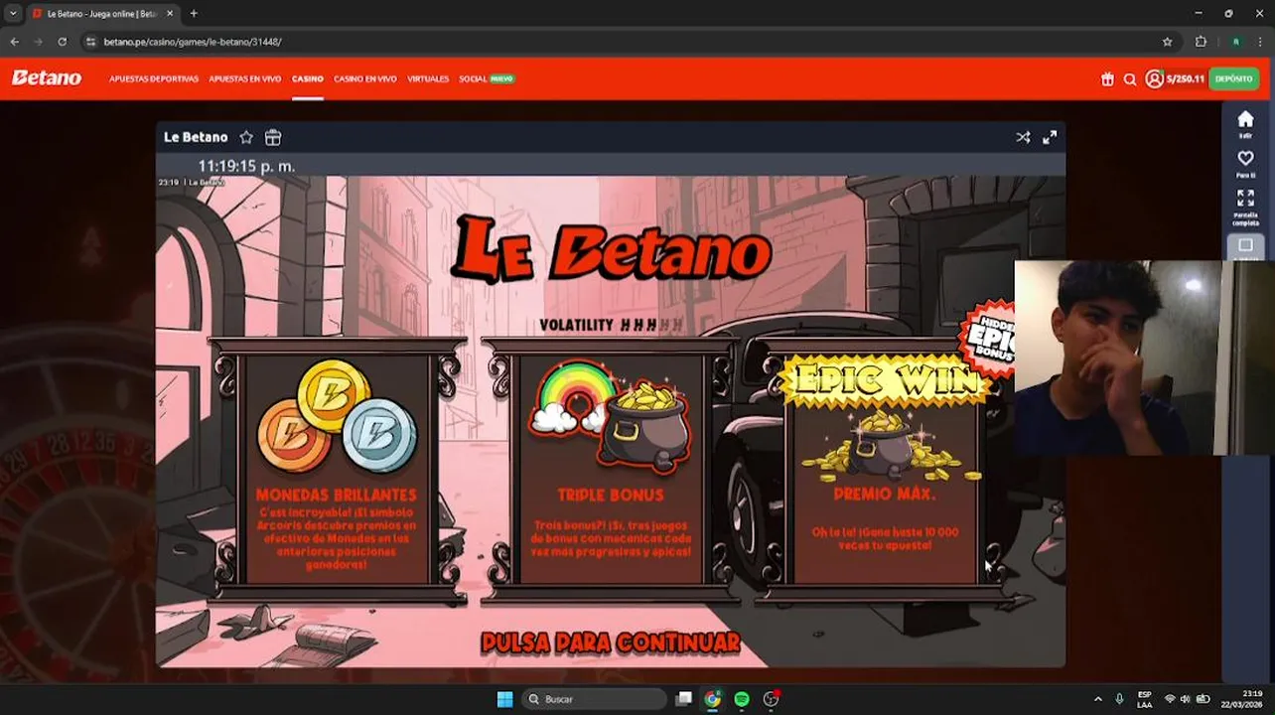Click the green Depósito button
The width and height of the screenshot is (1275, 715).
click(1234, 78)
